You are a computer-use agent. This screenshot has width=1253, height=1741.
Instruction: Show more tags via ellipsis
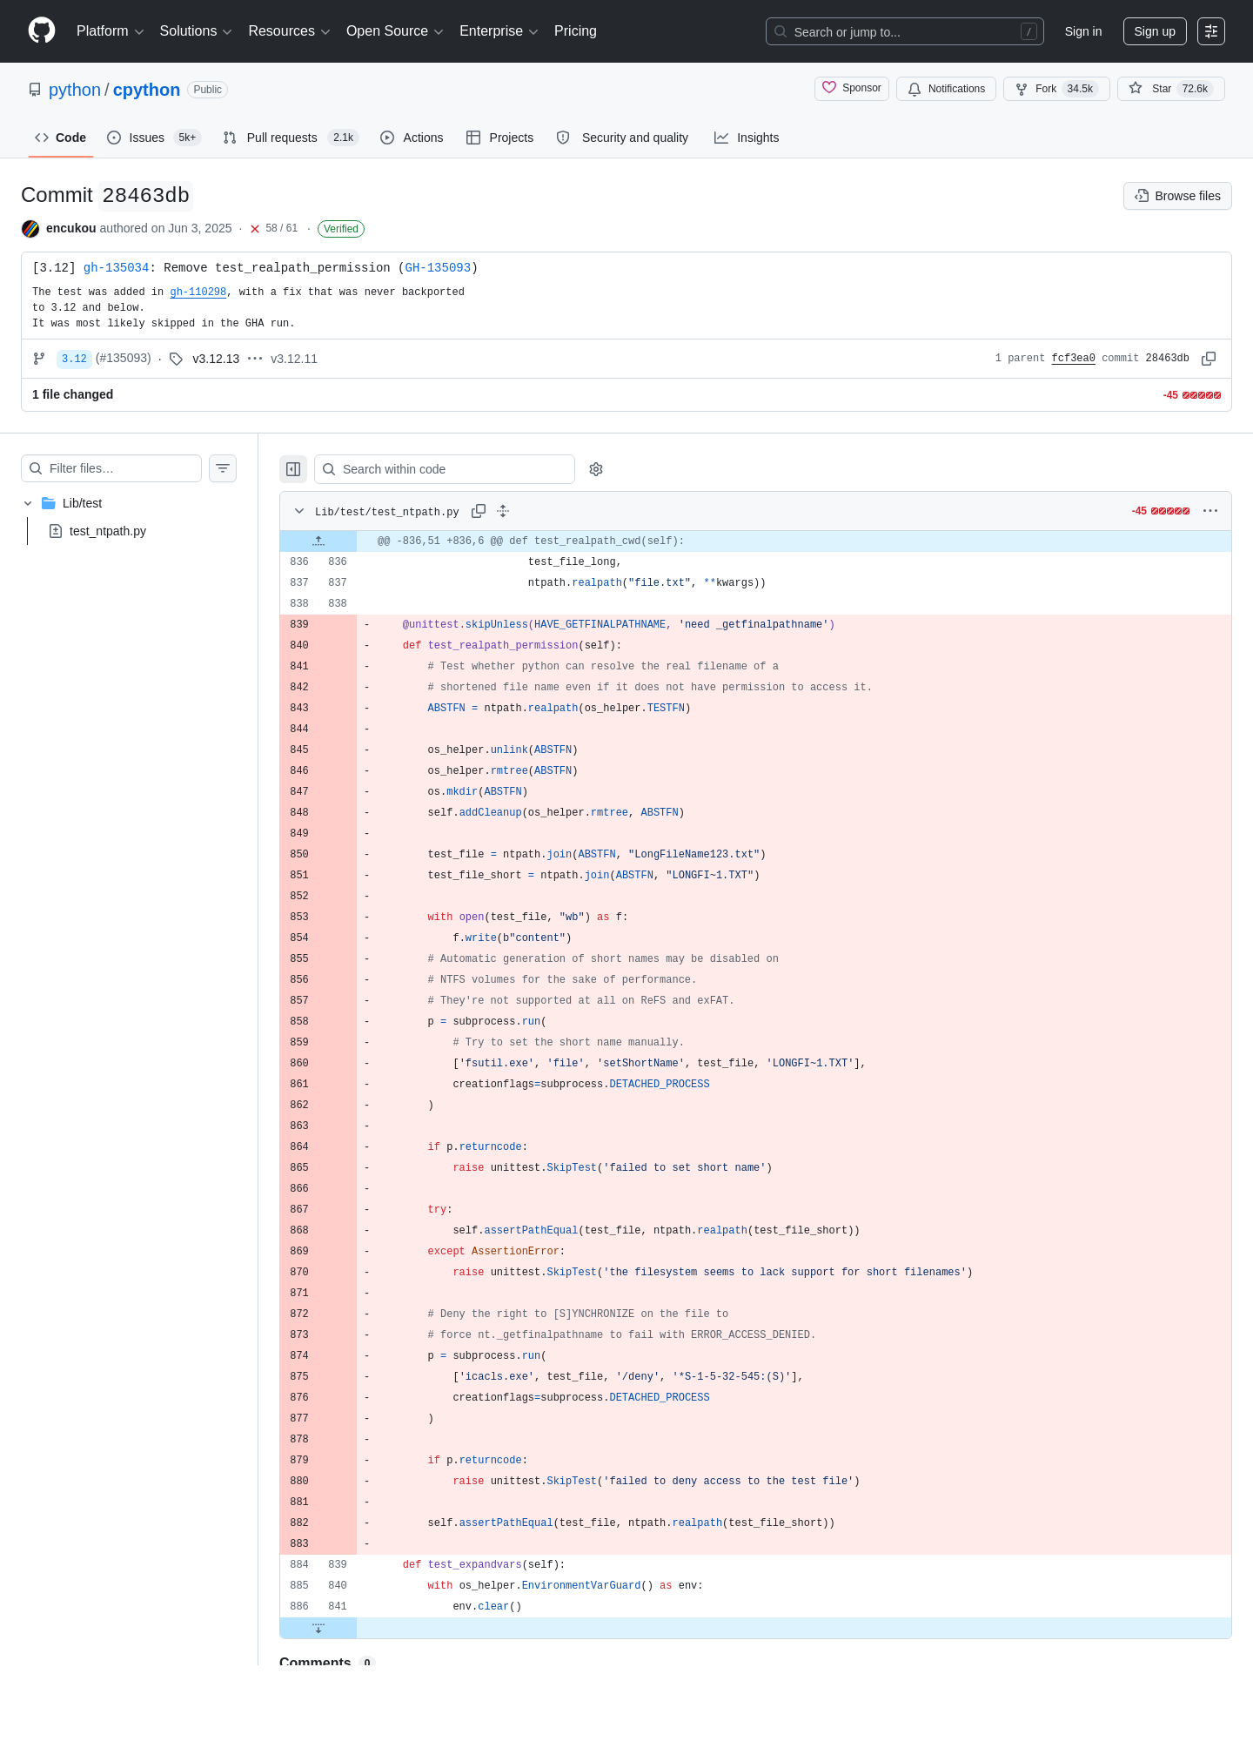[x=255, y=359]
